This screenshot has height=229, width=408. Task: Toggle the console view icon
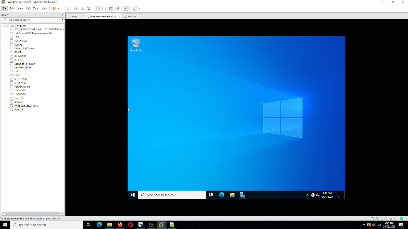pos(126,8)
